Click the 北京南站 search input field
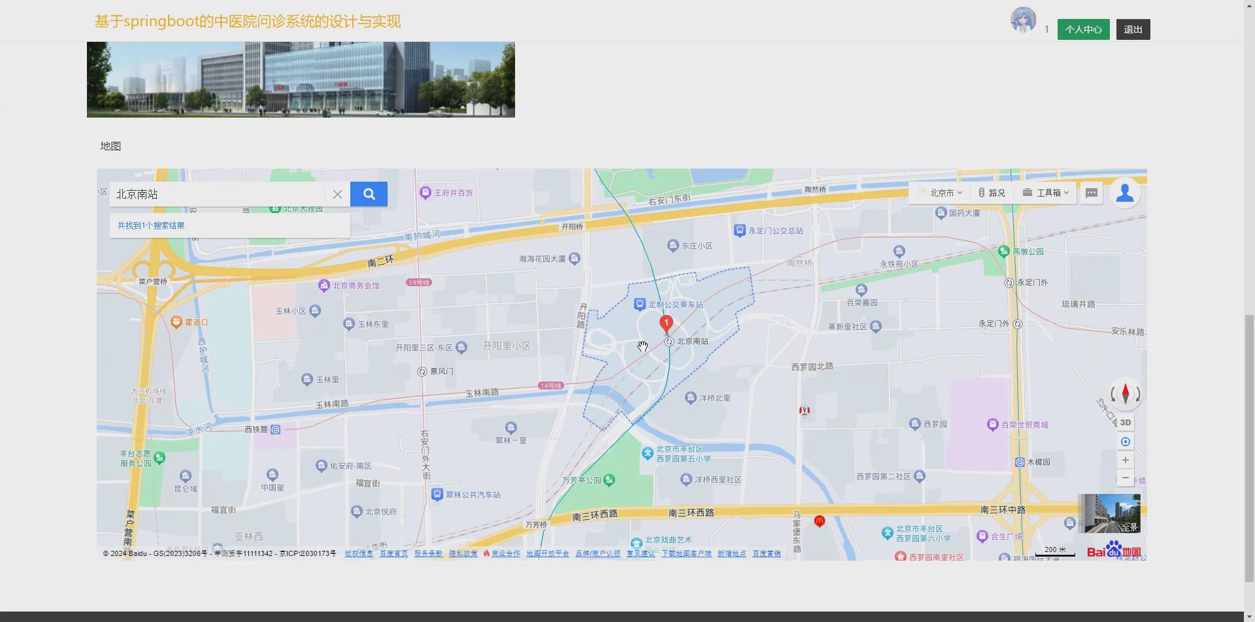The width and height of the screenshot is (1255, 622). pos(217,194)
